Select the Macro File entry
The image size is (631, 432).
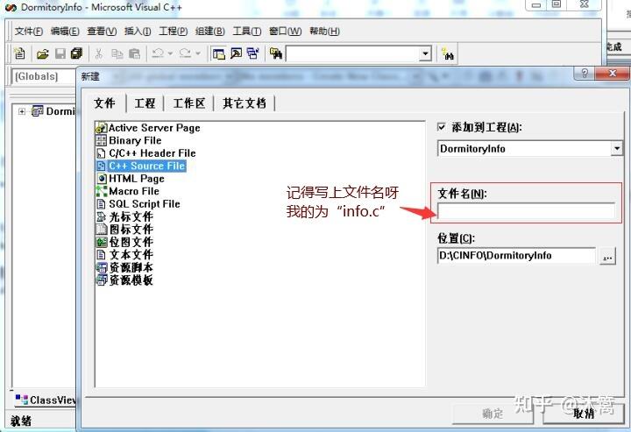[133, 191]
